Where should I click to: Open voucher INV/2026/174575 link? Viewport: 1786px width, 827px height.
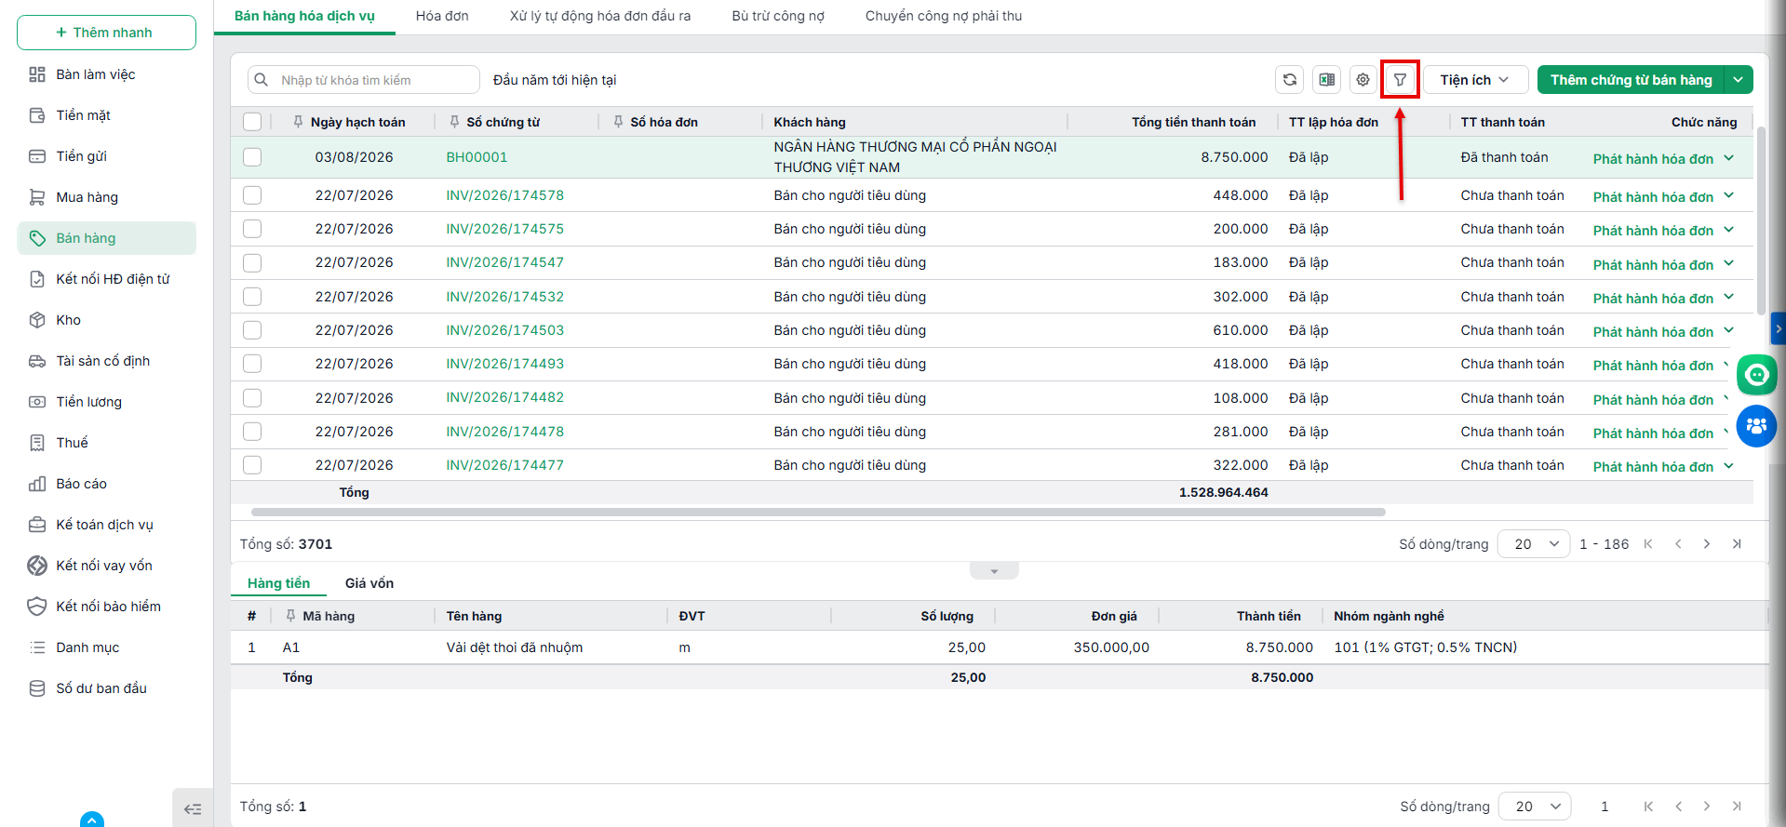504,229
